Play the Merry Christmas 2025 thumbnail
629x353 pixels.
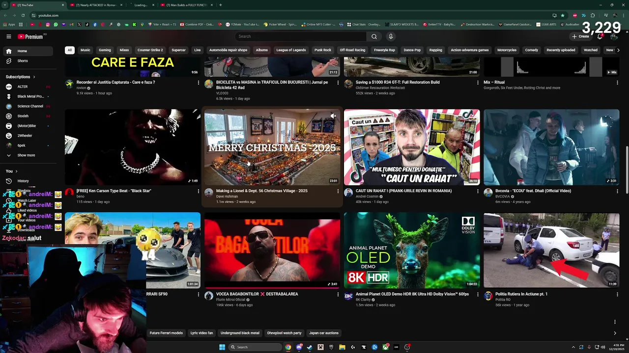pyautogui.click(x=272, y=147)
